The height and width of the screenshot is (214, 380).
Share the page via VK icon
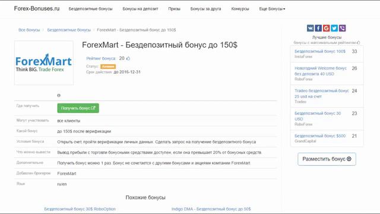(310, 28)
